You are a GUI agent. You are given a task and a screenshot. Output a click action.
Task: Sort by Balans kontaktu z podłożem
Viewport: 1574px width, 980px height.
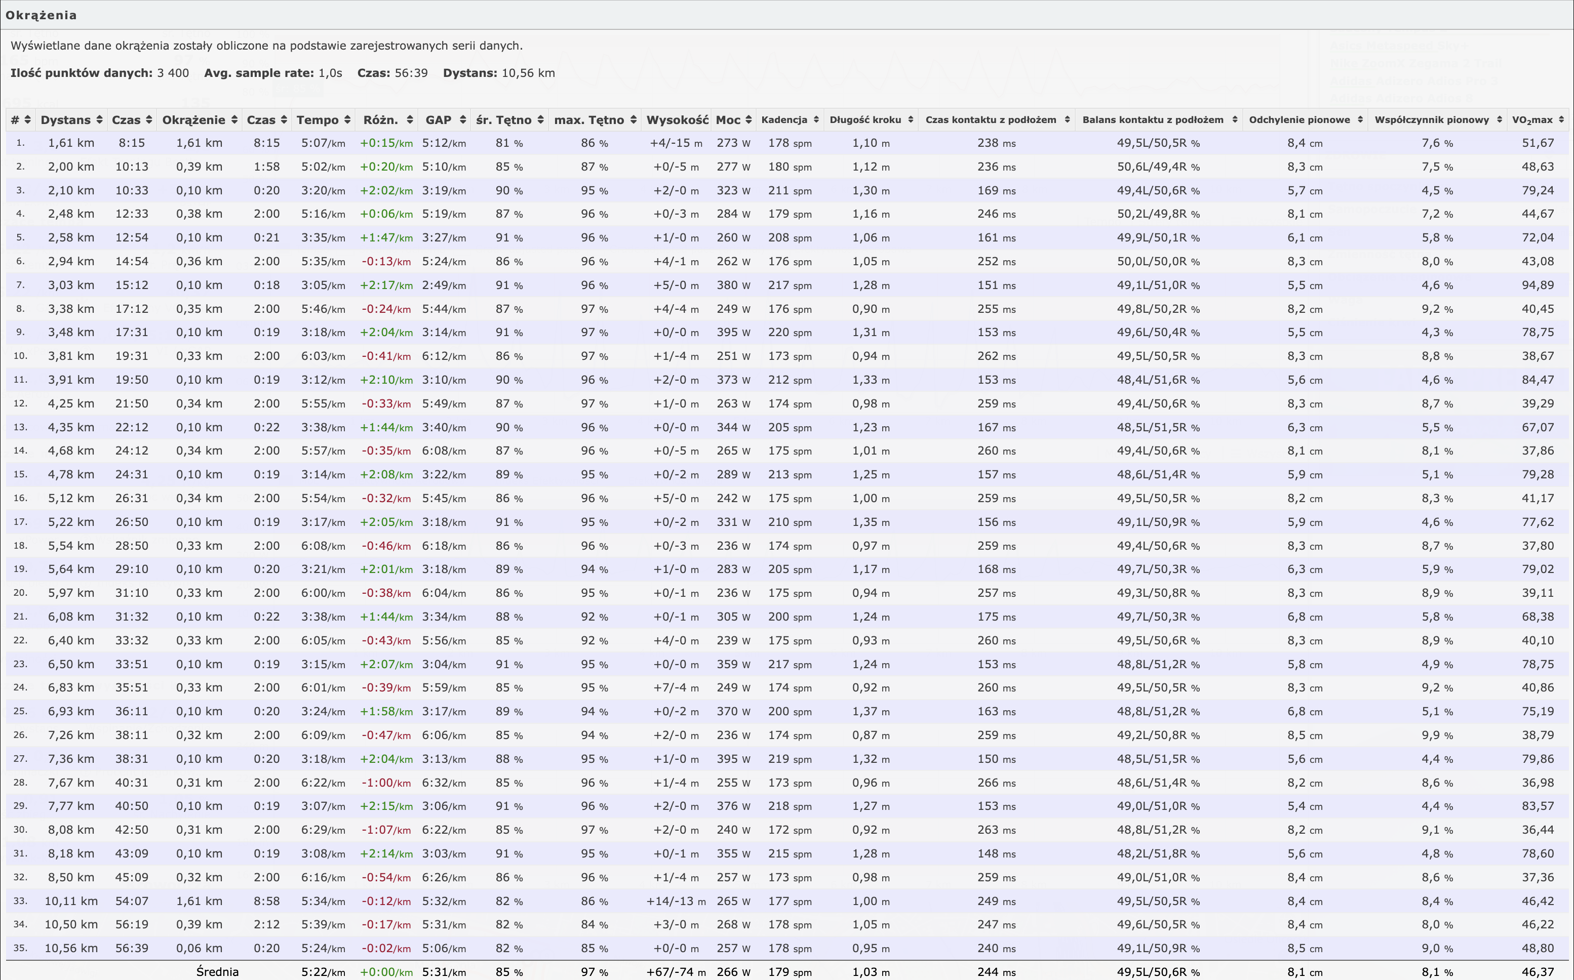(1153, 120)
